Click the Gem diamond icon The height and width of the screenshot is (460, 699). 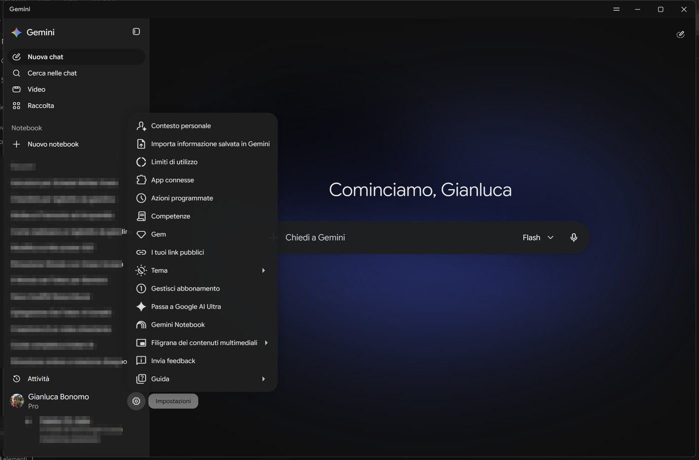point(141,234)
